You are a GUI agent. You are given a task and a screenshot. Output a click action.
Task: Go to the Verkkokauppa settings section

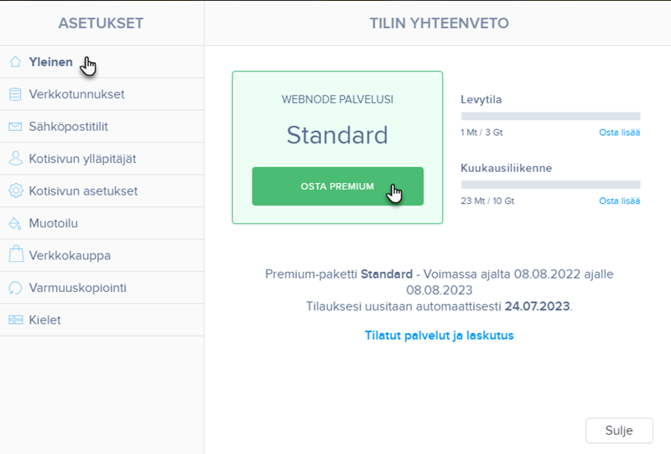tap(70, 255)
